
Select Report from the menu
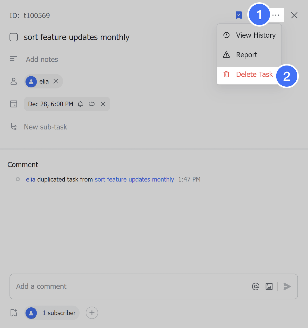pyautogui.click(x=246, y=55)
